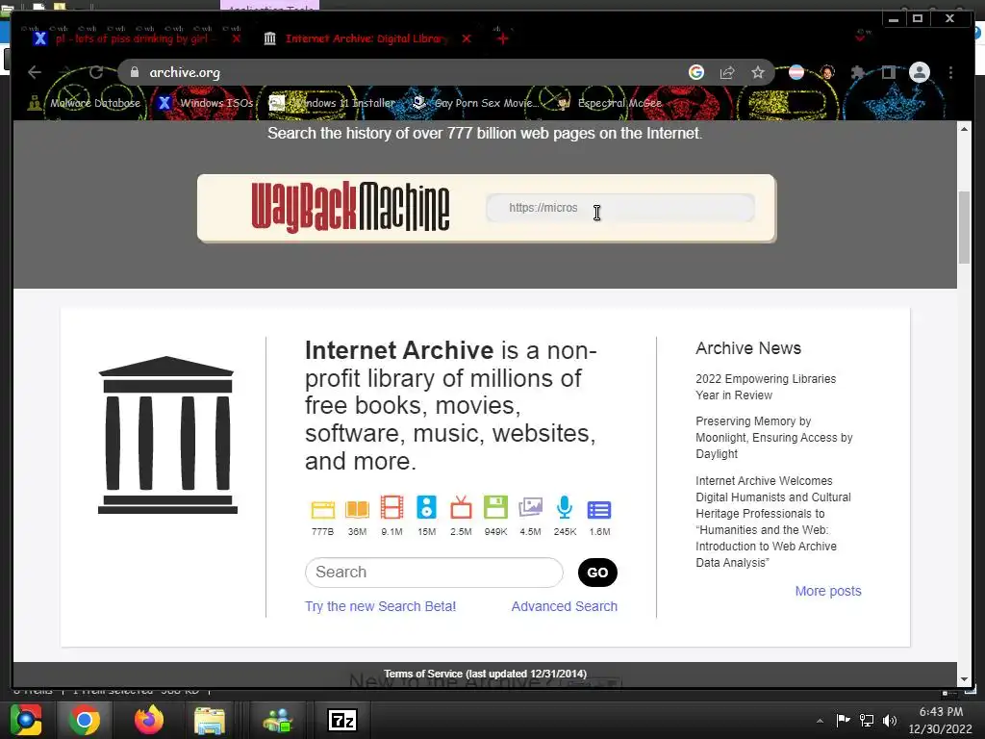Click the Start button in the taskbar
The width and height of the screenshot is (985, 739).
(25, 720)
